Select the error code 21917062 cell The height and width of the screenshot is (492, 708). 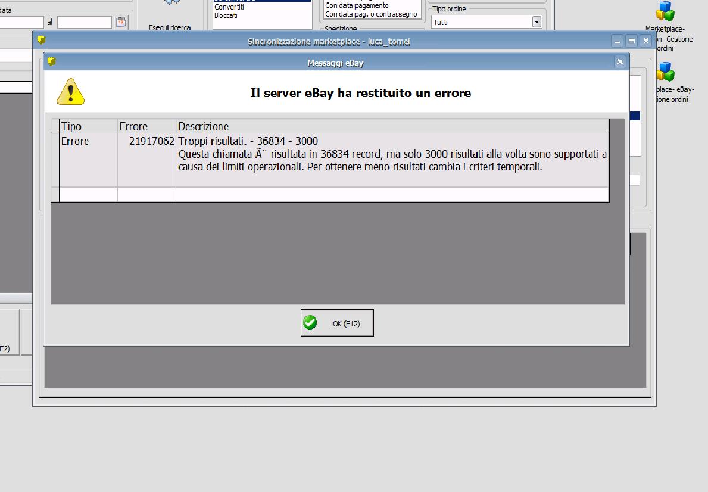pyautogui.click(x=146, y=160)
